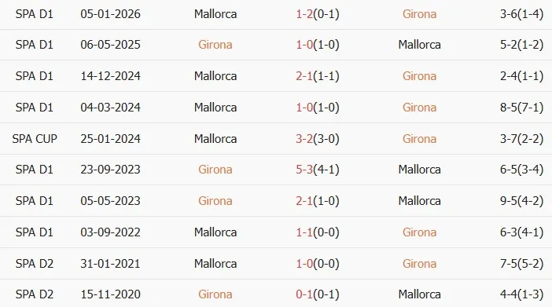Select Mallorca home team on 31-01-2021

[x=215, y=263]
